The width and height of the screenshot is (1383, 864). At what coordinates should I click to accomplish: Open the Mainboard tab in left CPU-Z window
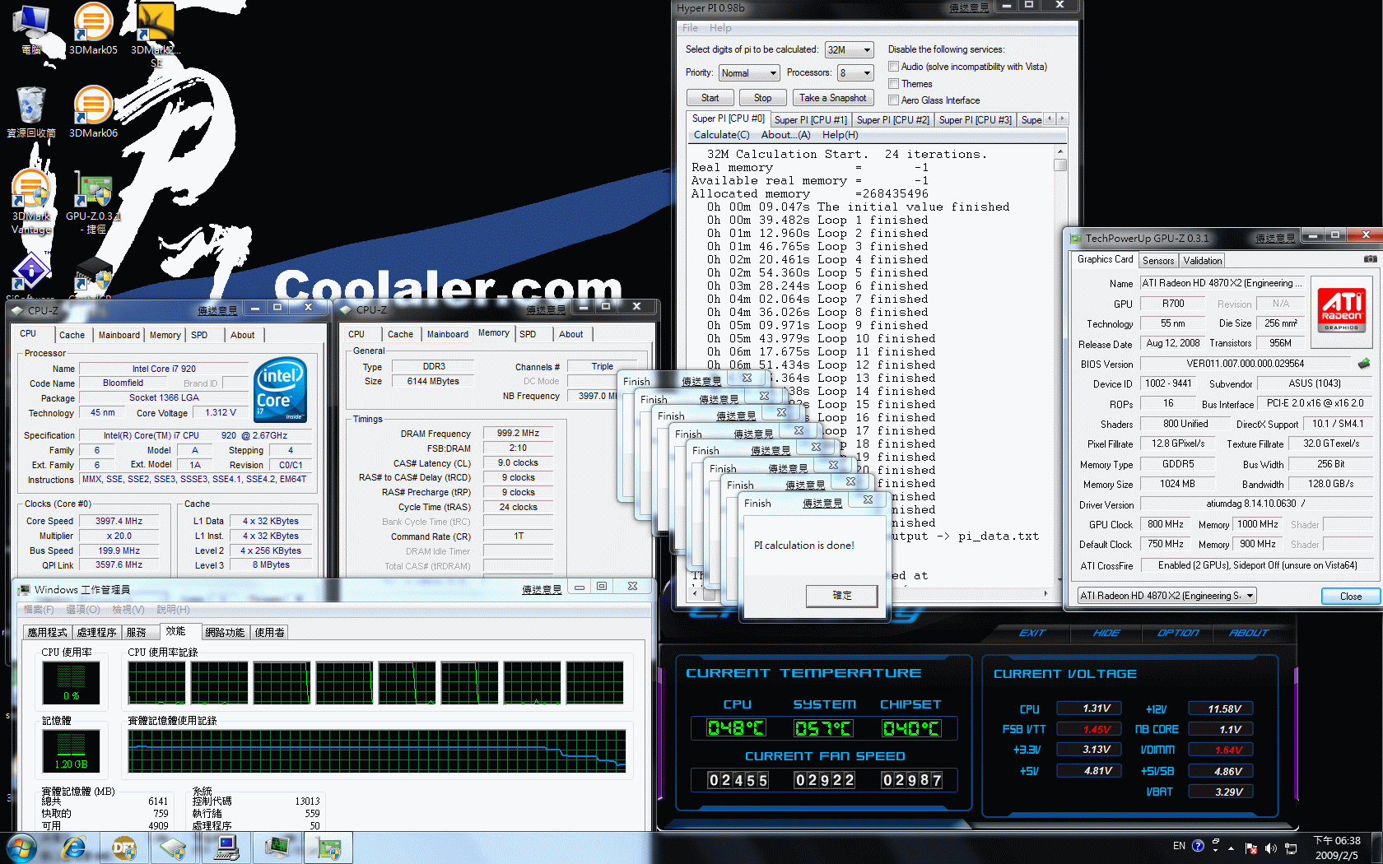pyautogui.click(x=119, y=335)
